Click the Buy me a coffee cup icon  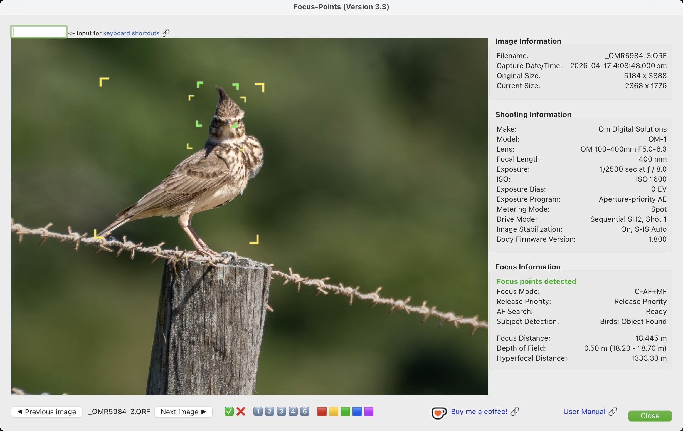[x=439, y=413]
